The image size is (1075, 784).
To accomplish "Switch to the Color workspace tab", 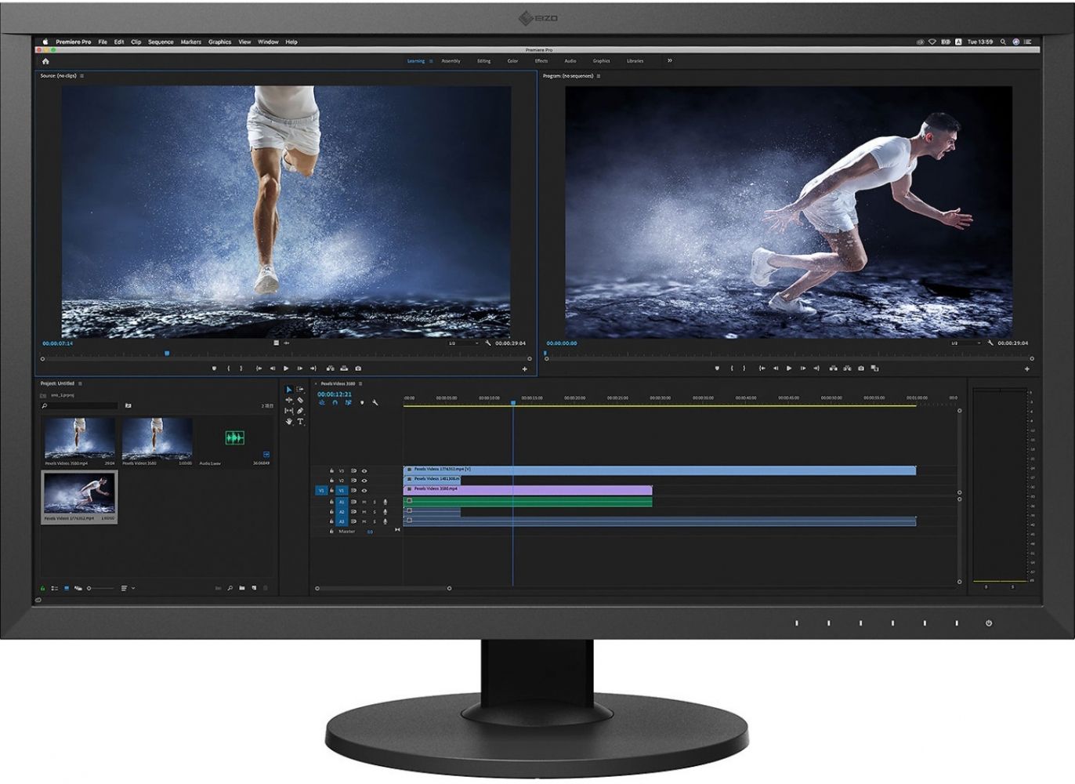I will 512,61.
